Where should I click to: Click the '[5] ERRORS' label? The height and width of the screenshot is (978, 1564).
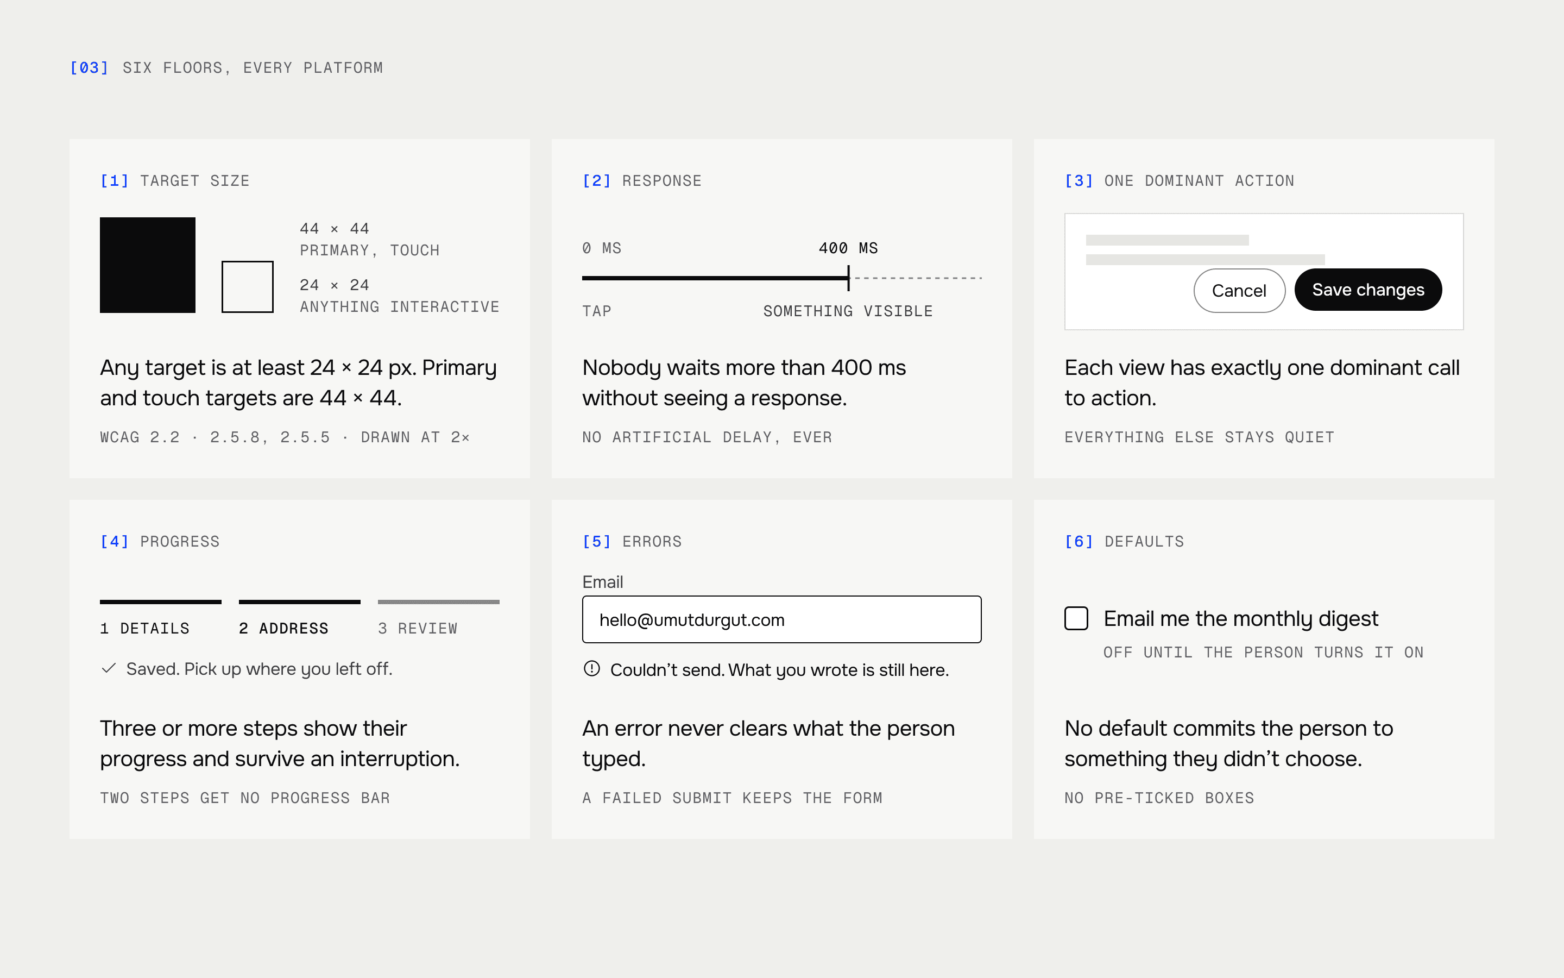632,542
